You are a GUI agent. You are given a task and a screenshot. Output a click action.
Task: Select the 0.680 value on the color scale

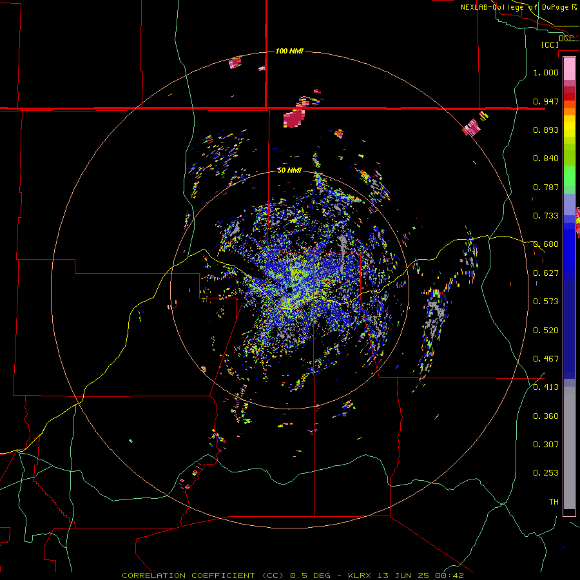[546, 244]
